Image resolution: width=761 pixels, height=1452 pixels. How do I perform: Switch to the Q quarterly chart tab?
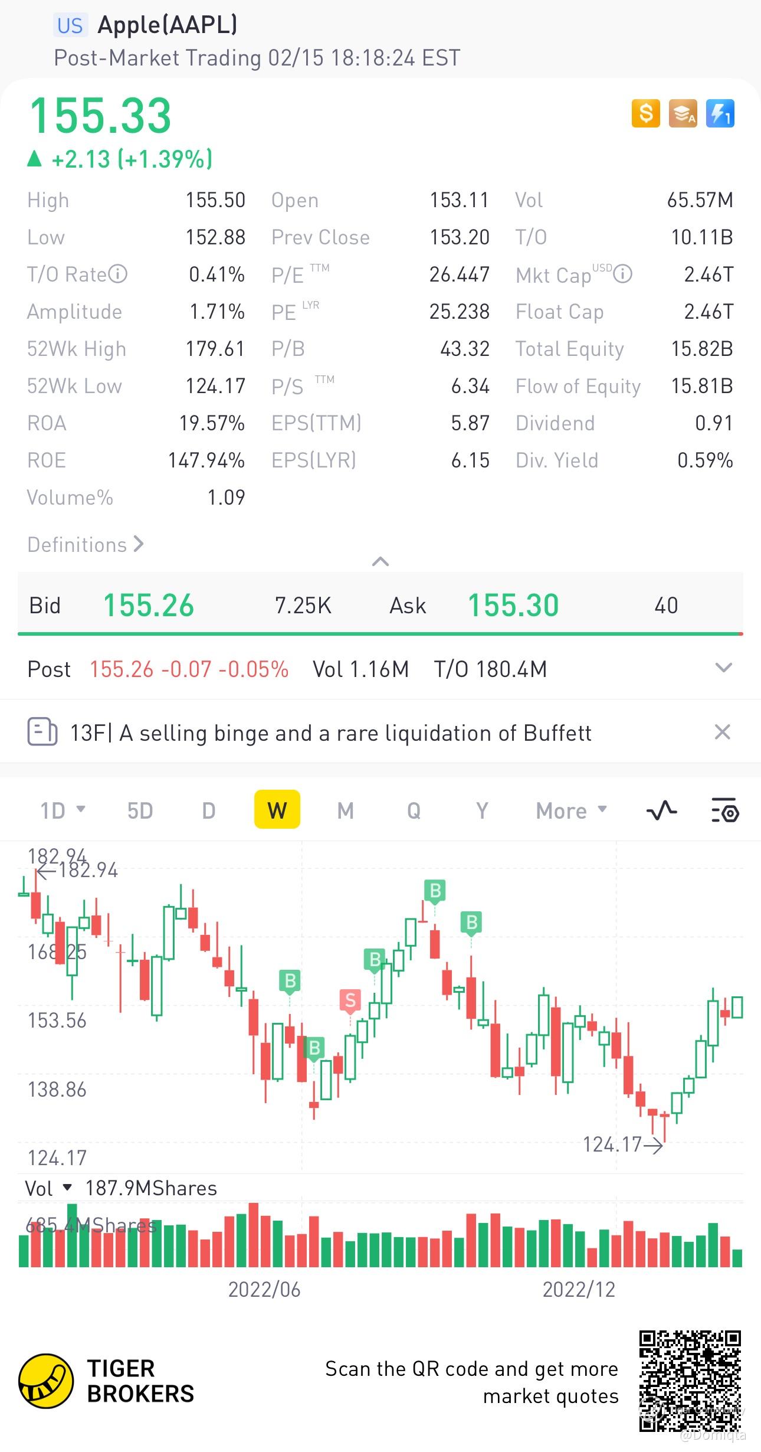pos(414,810)
